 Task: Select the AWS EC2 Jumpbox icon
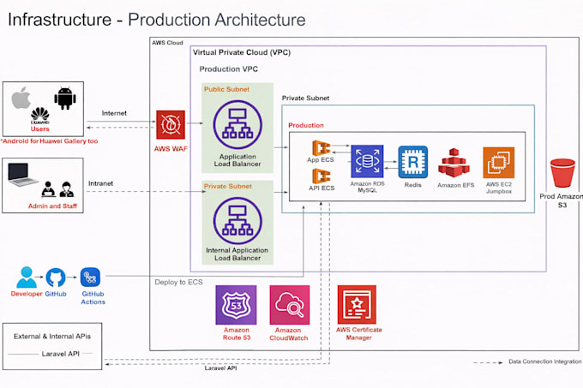(x=499, y=163)
